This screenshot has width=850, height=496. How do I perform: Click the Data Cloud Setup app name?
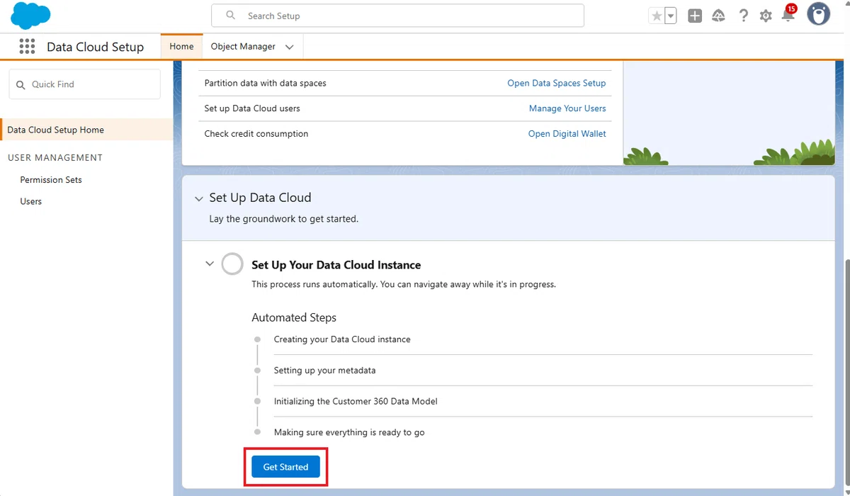coord(95,47)
